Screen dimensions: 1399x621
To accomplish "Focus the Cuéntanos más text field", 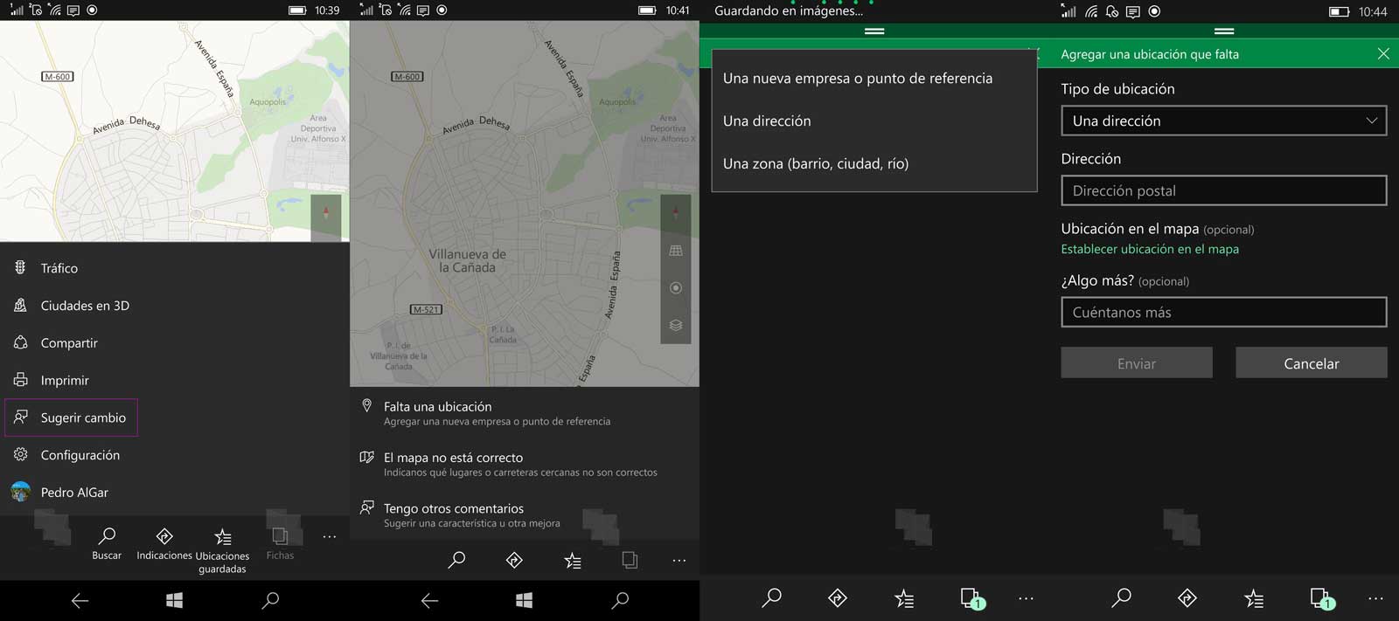I will tap(1224, 312).
